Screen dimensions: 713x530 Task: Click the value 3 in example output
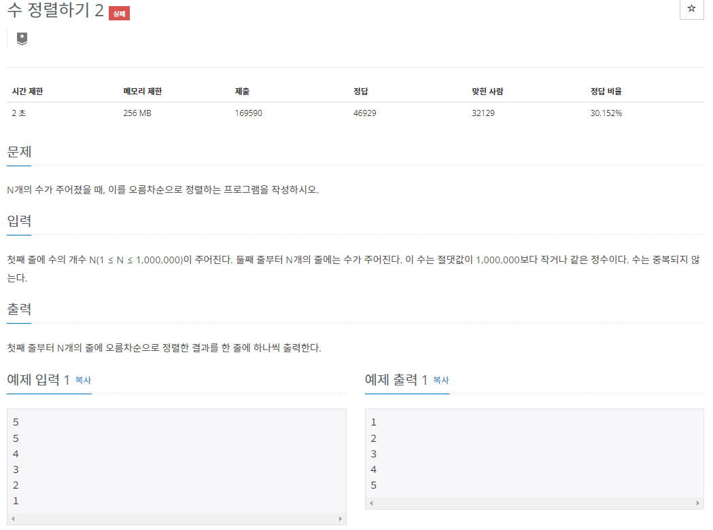(x=373, y=454)
